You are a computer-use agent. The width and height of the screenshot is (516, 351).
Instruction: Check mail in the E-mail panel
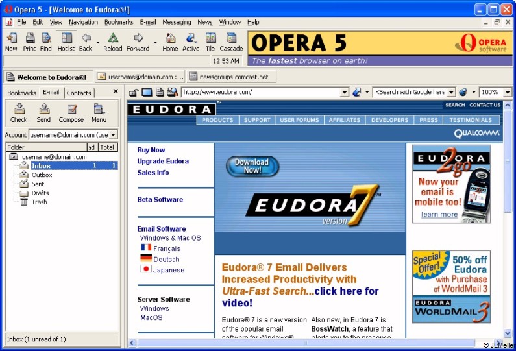pyautogui.click(x=19, y=113)
